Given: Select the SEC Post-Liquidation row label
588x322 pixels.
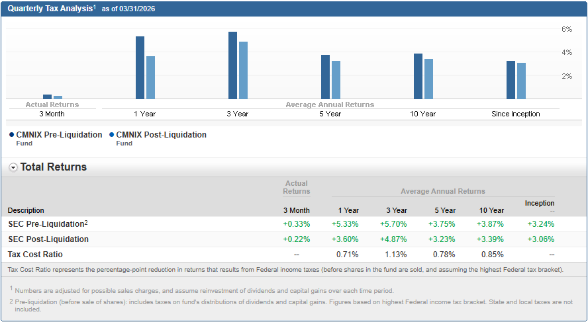Looking at the screenshot, I should (48, 239).
